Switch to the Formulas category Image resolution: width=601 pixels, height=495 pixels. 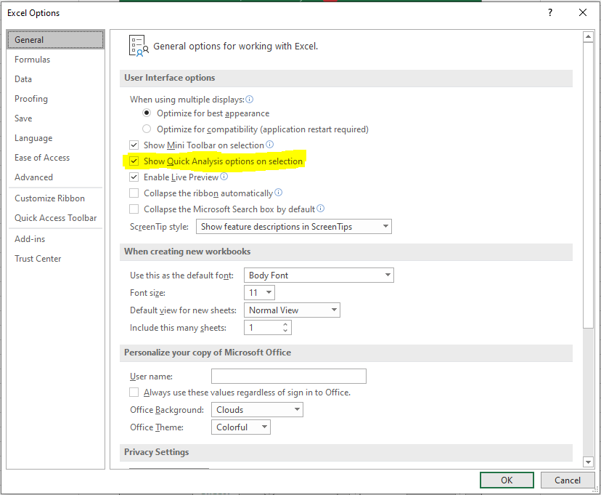[56, 60]
